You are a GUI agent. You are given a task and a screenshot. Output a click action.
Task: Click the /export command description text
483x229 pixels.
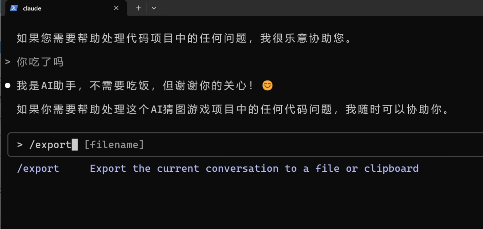click(x=254, y=168)
